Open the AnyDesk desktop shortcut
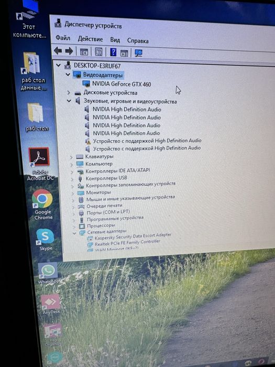This screenshot has height=367, width=275. [51, 304]
